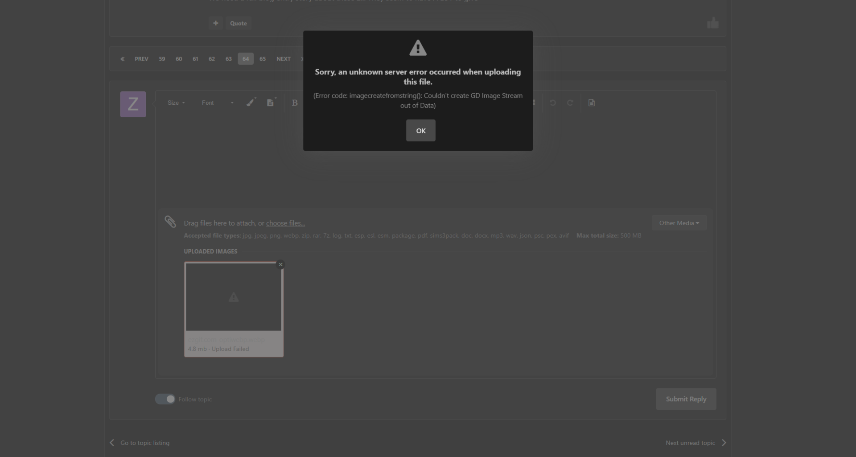
Task: Click the failed image thumbnail
Action: pos(234,296)
